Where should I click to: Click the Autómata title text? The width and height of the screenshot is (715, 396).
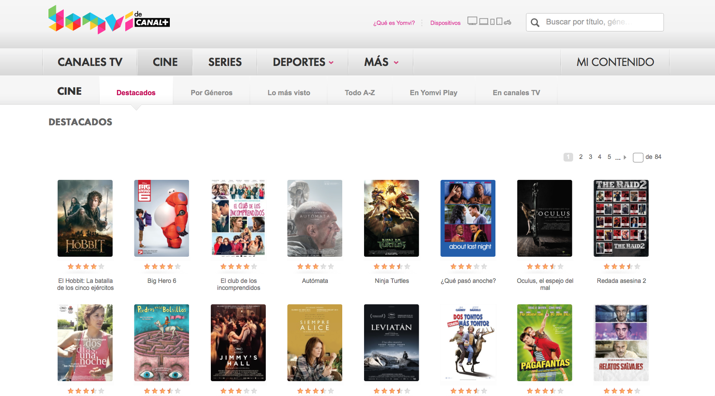[315, 281]
